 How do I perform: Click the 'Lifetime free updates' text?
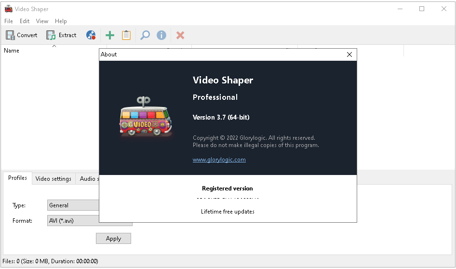pos(228,212)
